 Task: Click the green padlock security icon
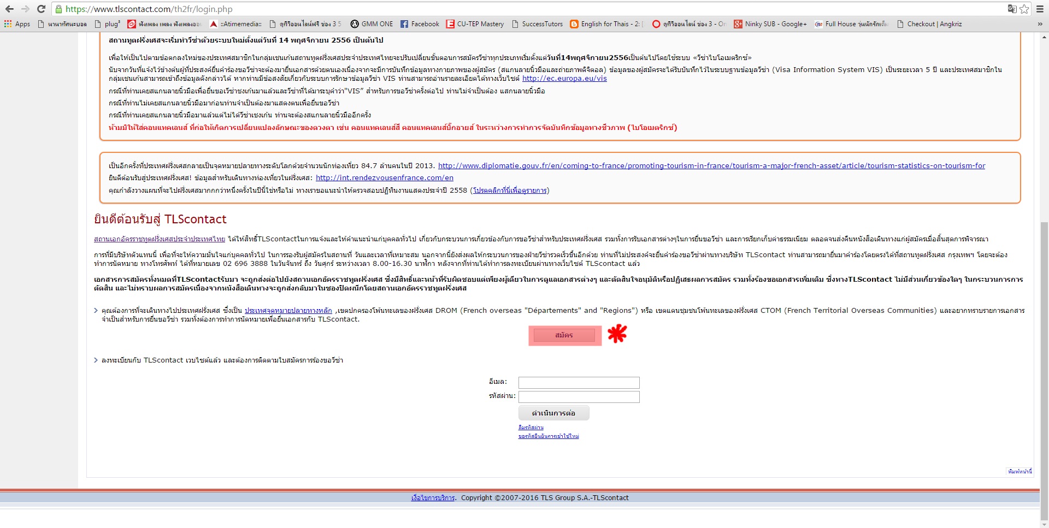pyautogui.click(x=59, y=9)
